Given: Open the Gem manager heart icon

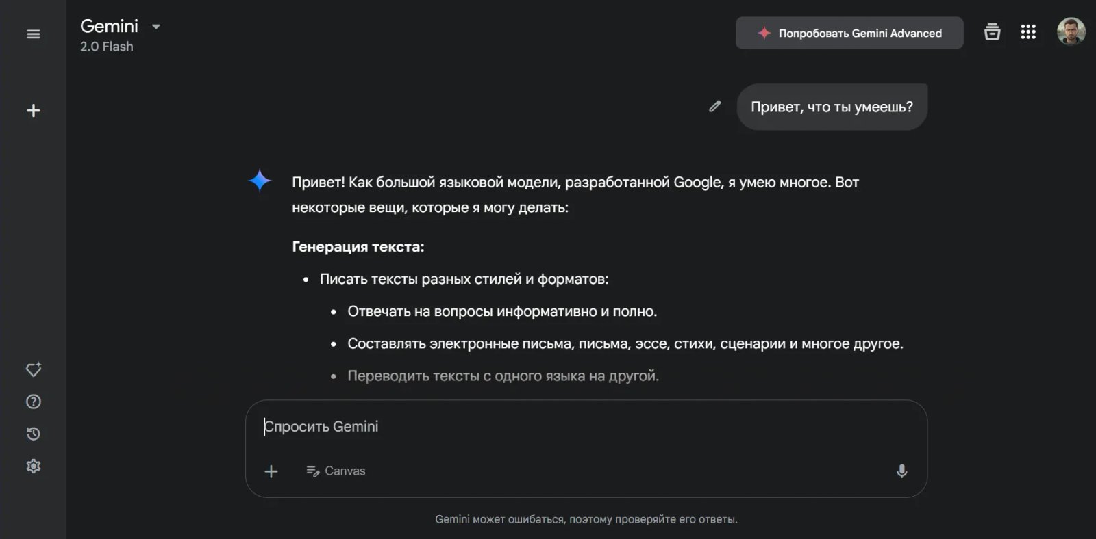Looking at the screenshot, I should (33, 369).
